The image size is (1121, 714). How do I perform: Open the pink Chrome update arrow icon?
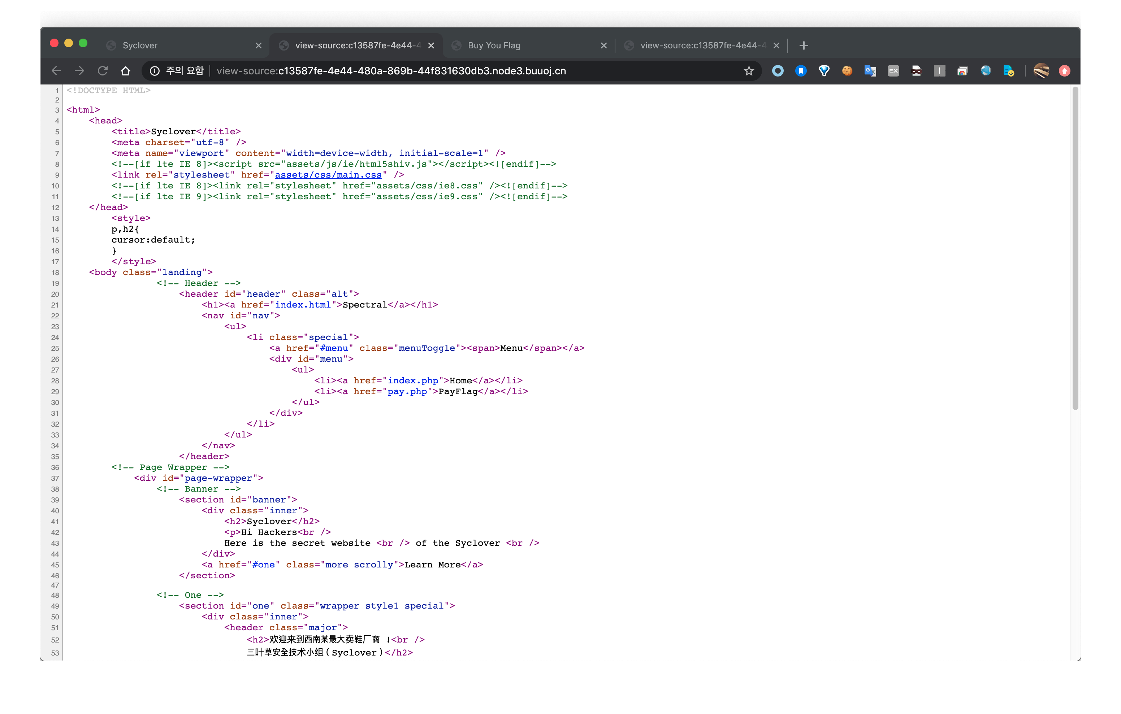pyautogui.click(x=1065, y=71)
